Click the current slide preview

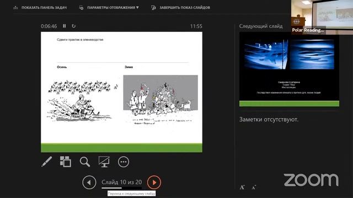[121, 92]
